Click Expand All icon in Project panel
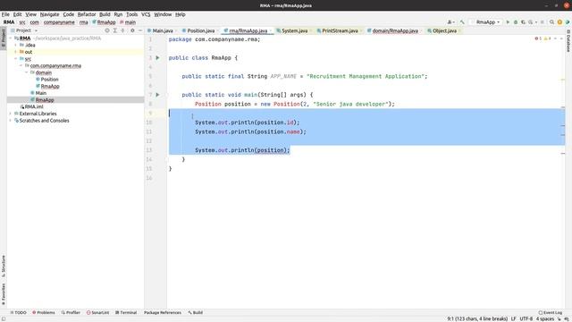The image size is (572, 322). pyautogui.click(x=115, y=30)
